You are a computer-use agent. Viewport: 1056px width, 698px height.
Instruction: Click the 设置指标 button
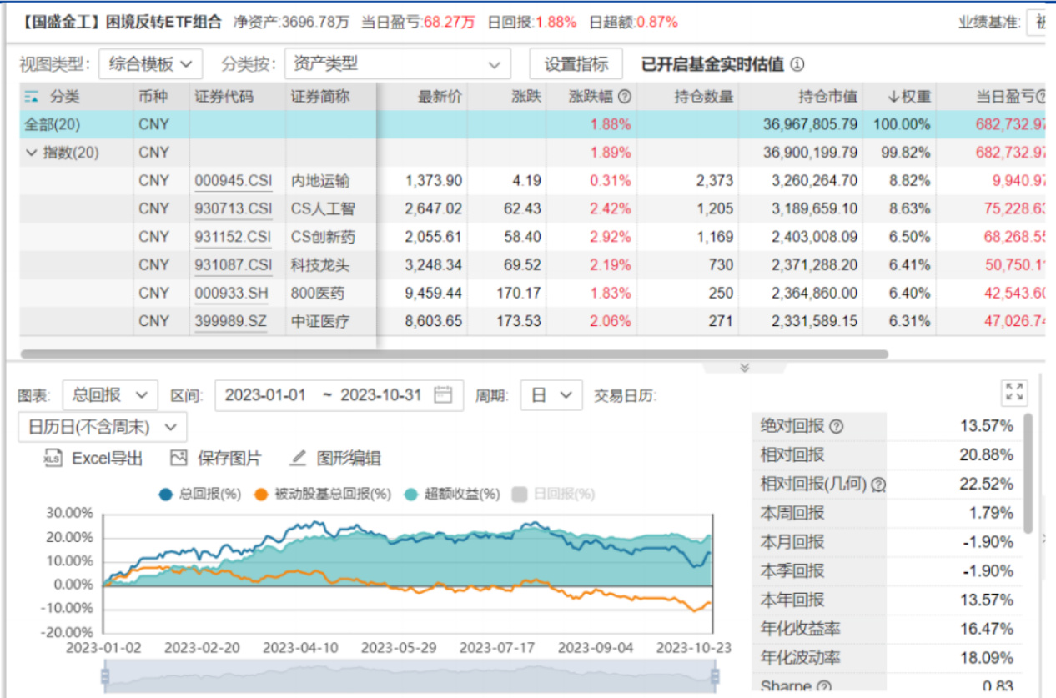[576, 64]
